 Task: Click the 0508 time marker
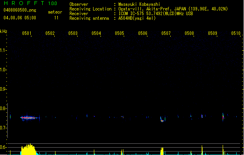(189, 33)
